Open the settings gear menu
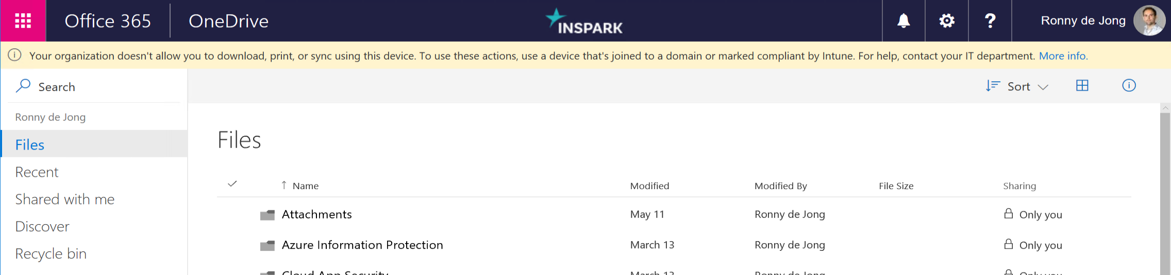Image resolution: width=1171 pixels, height=275 pixels. pos(947,21)
